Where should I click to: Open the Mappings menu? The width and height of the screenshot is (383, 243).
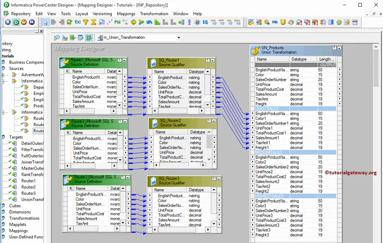[x=126, y=13]
